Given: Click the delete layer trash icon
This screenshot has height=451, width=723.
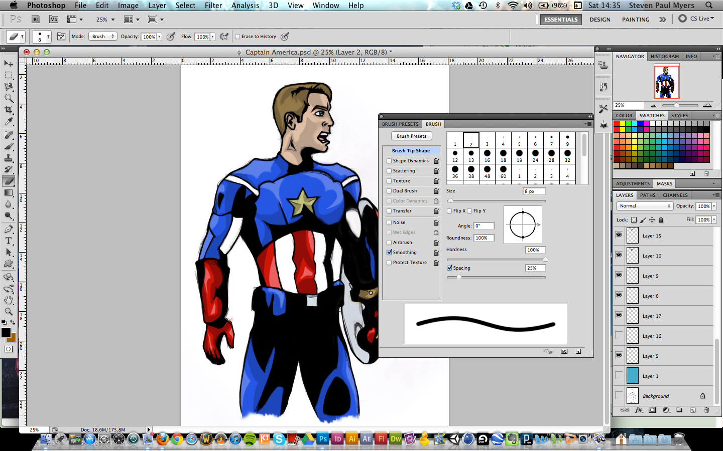Looking at the screenshot, I should (x=706, y=410).
